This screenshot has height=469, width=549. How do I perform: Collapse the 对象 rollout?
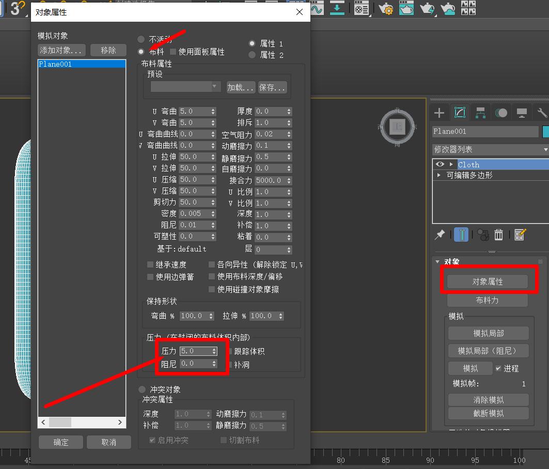point(437,261)
